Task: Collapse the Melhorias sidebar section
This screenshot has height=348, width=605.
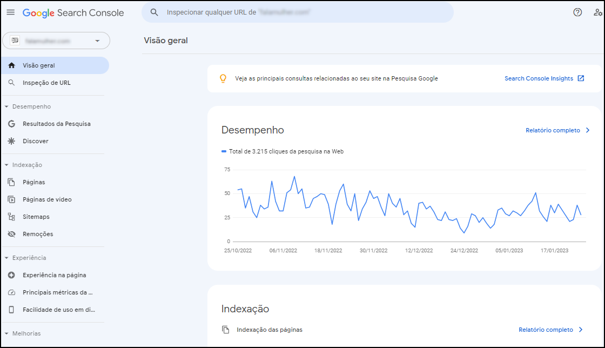Action: pos(6,333)
